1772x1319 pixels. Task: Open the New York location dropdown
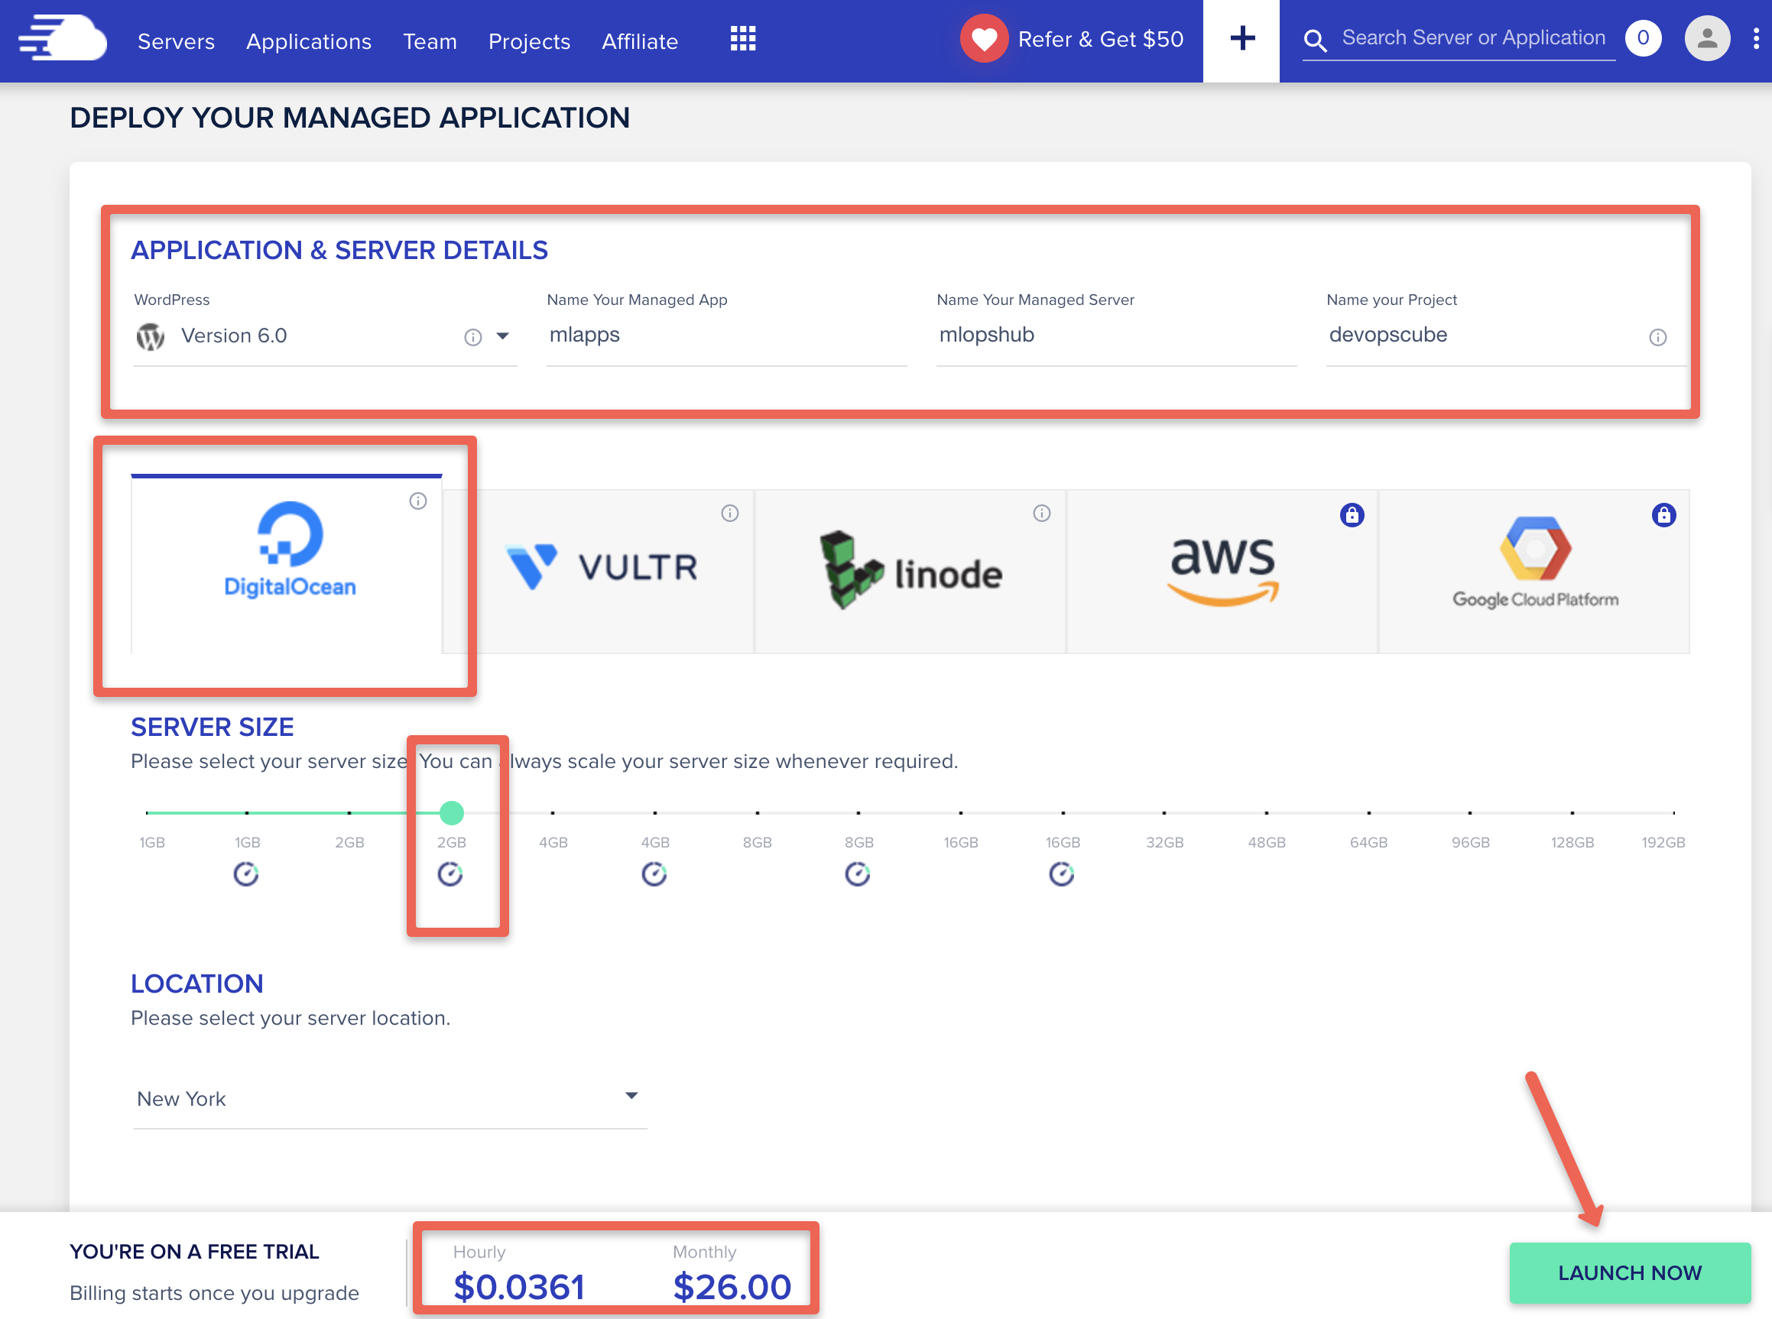[x=631, y=1097]
